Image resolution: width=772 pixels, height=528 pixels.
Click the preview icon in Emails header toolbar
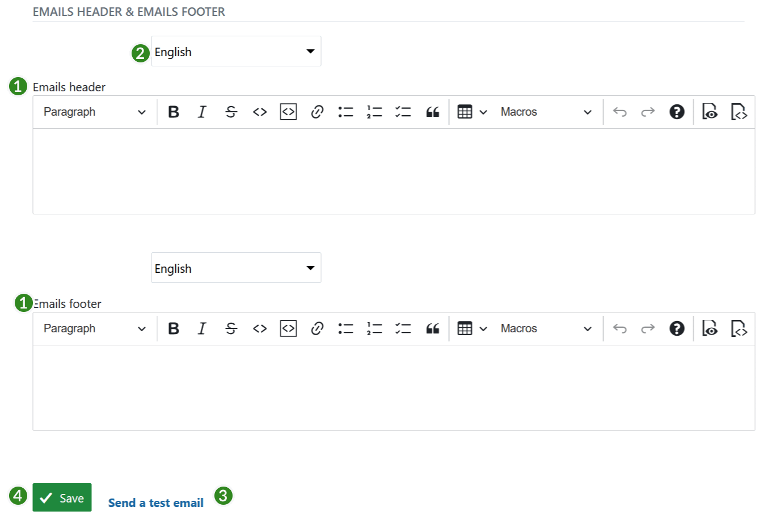709,112
